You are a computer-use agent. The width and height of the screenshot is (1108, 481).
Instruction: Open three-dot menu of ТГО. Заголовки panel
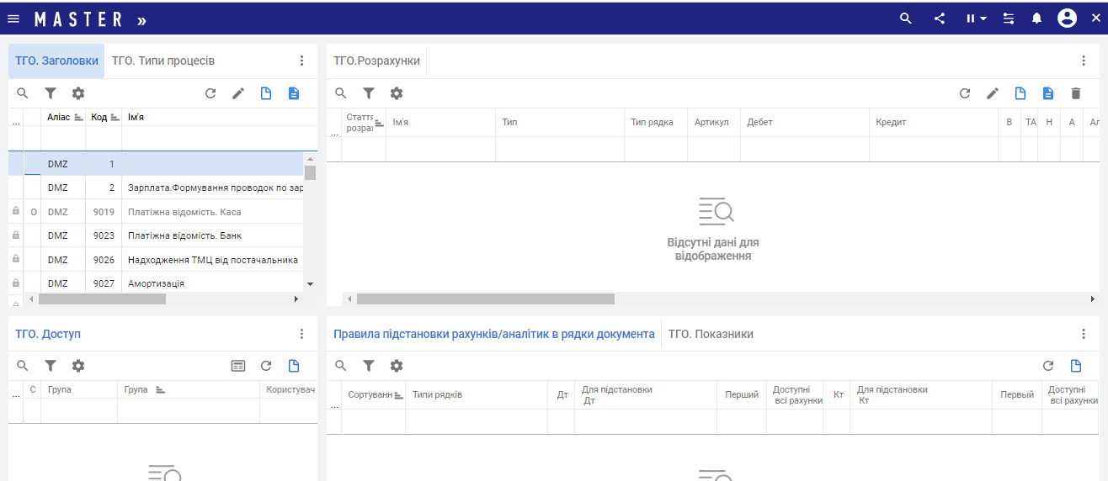click(x=302, y=61)
